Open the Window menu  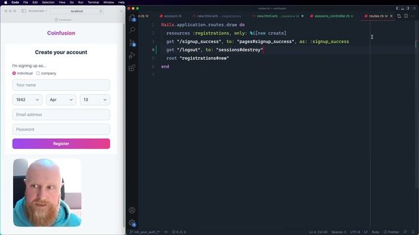pyautogui.click(x=109, y=3)
